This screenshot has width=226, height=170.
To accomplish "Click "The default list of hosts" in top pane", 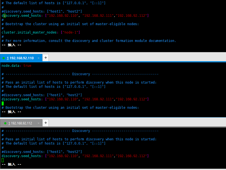I will (x=54, y=3).
